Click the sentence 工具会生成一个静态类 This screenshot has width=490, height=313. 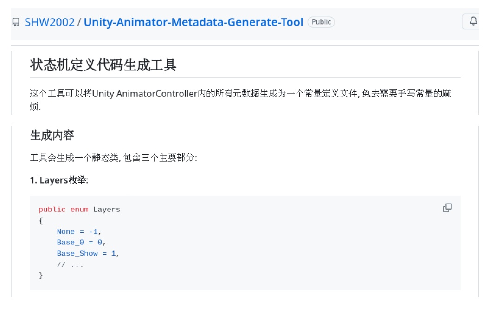(113, 158)
